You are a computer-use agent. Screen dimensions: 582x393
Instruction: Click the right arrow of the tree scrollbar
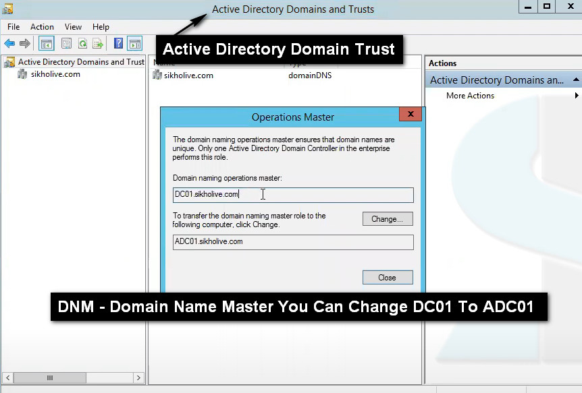(x=139, y=377)
